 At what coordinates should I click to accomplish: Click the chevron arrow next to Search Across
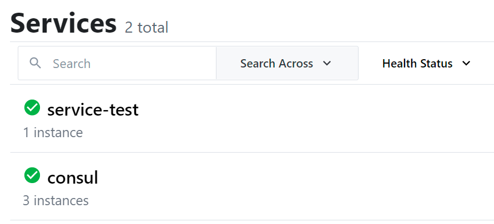(327, 64)
